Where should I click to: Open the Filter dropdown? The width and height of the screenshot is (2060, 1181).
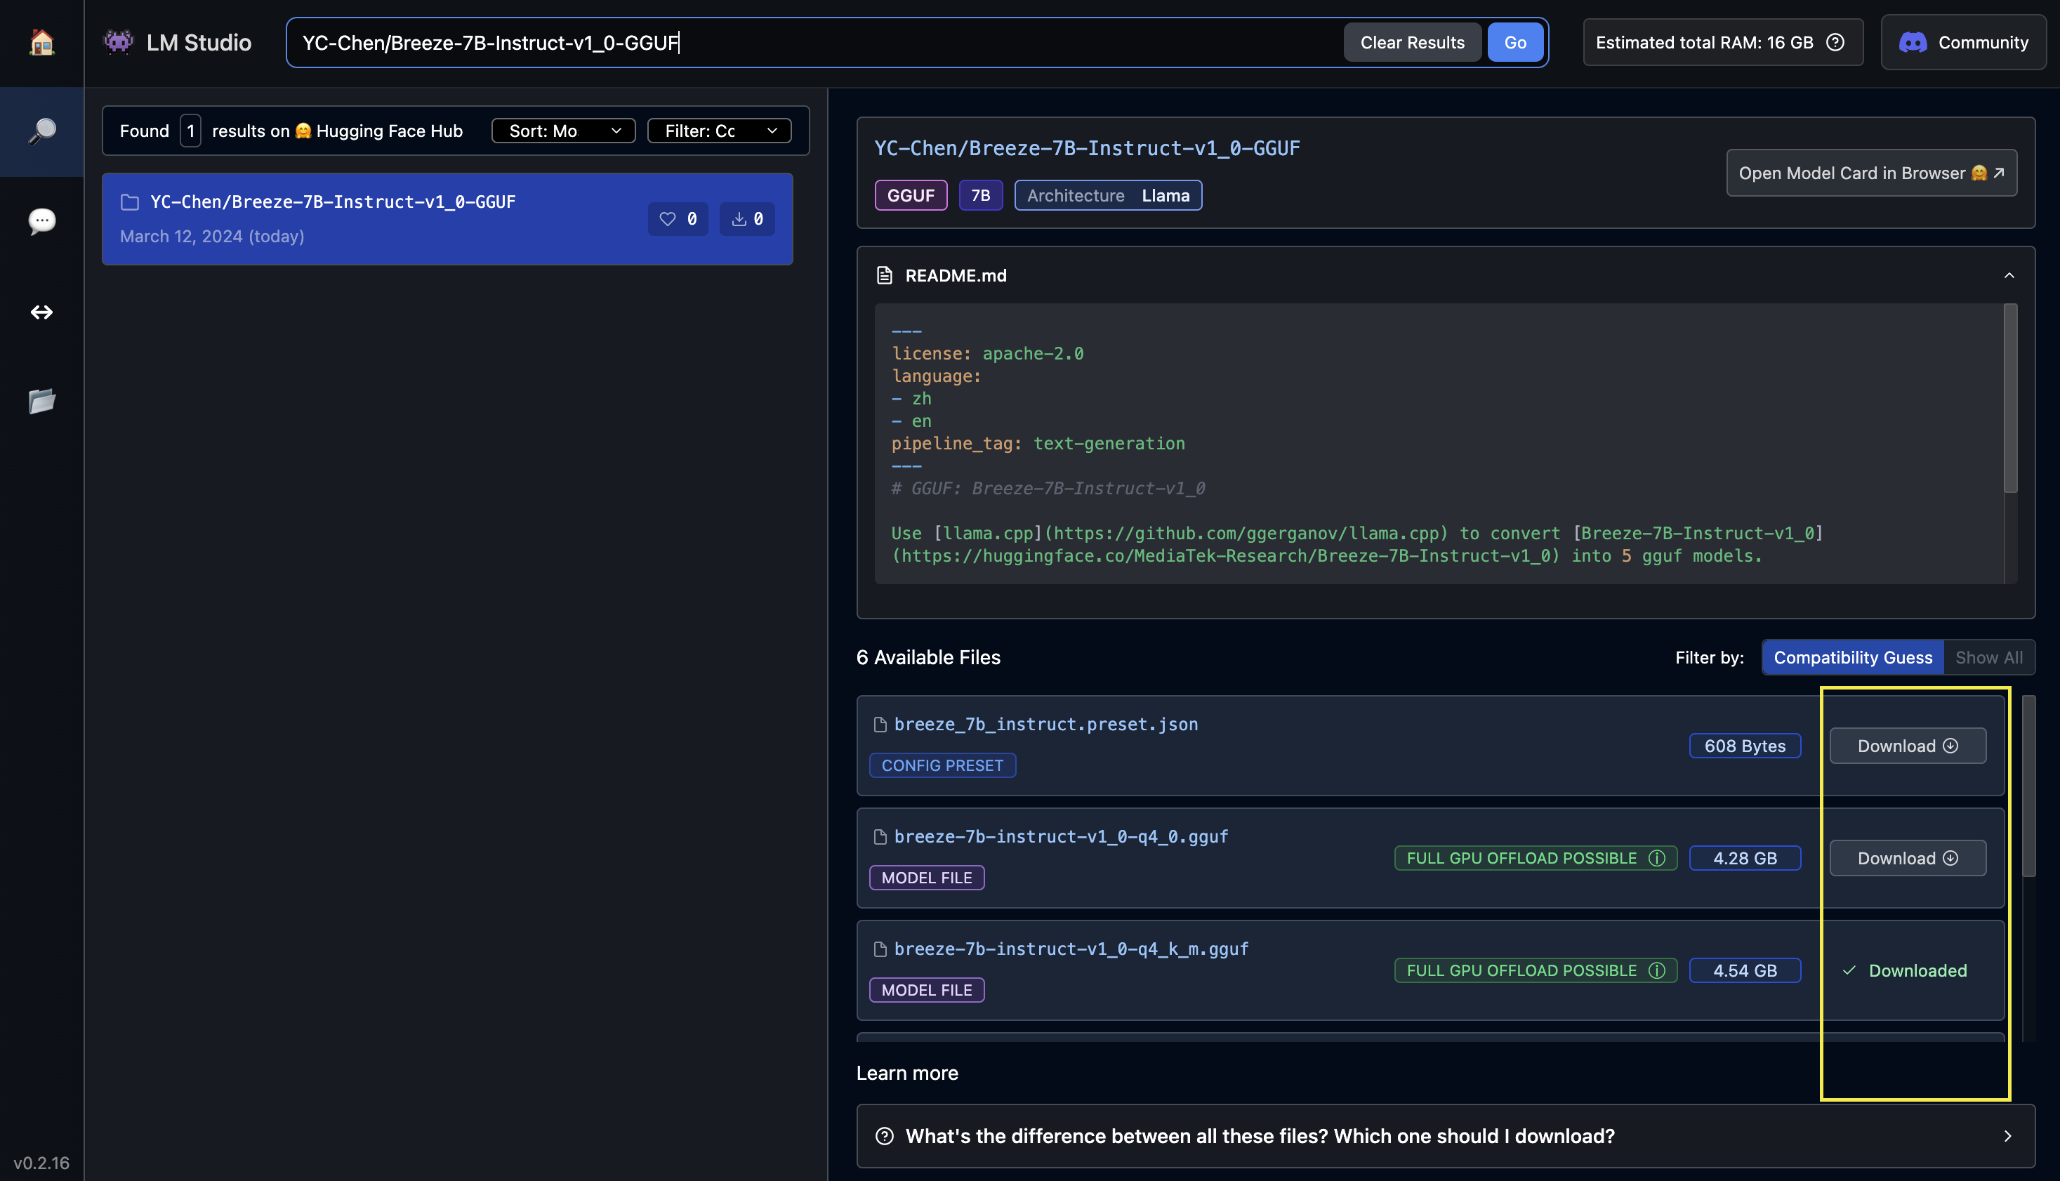point(718,131)
